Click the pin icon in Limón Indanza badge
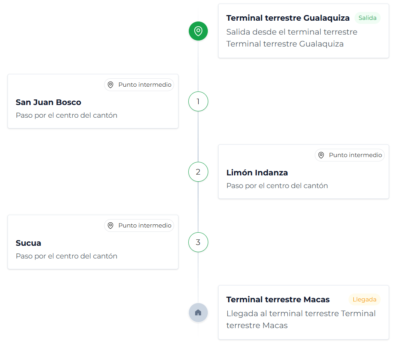This screenshot has height=344, width=397. [321, 155]
